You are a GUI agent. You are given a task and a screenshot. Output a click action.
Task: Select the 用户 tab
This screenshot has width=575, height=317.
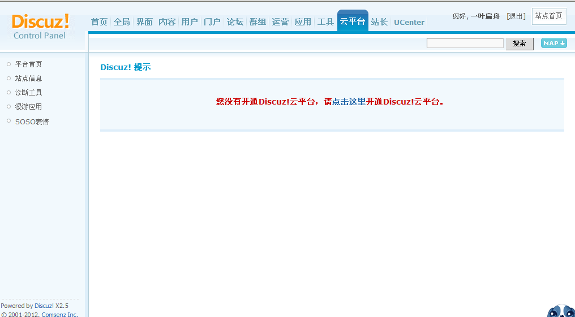coord(190,22)
